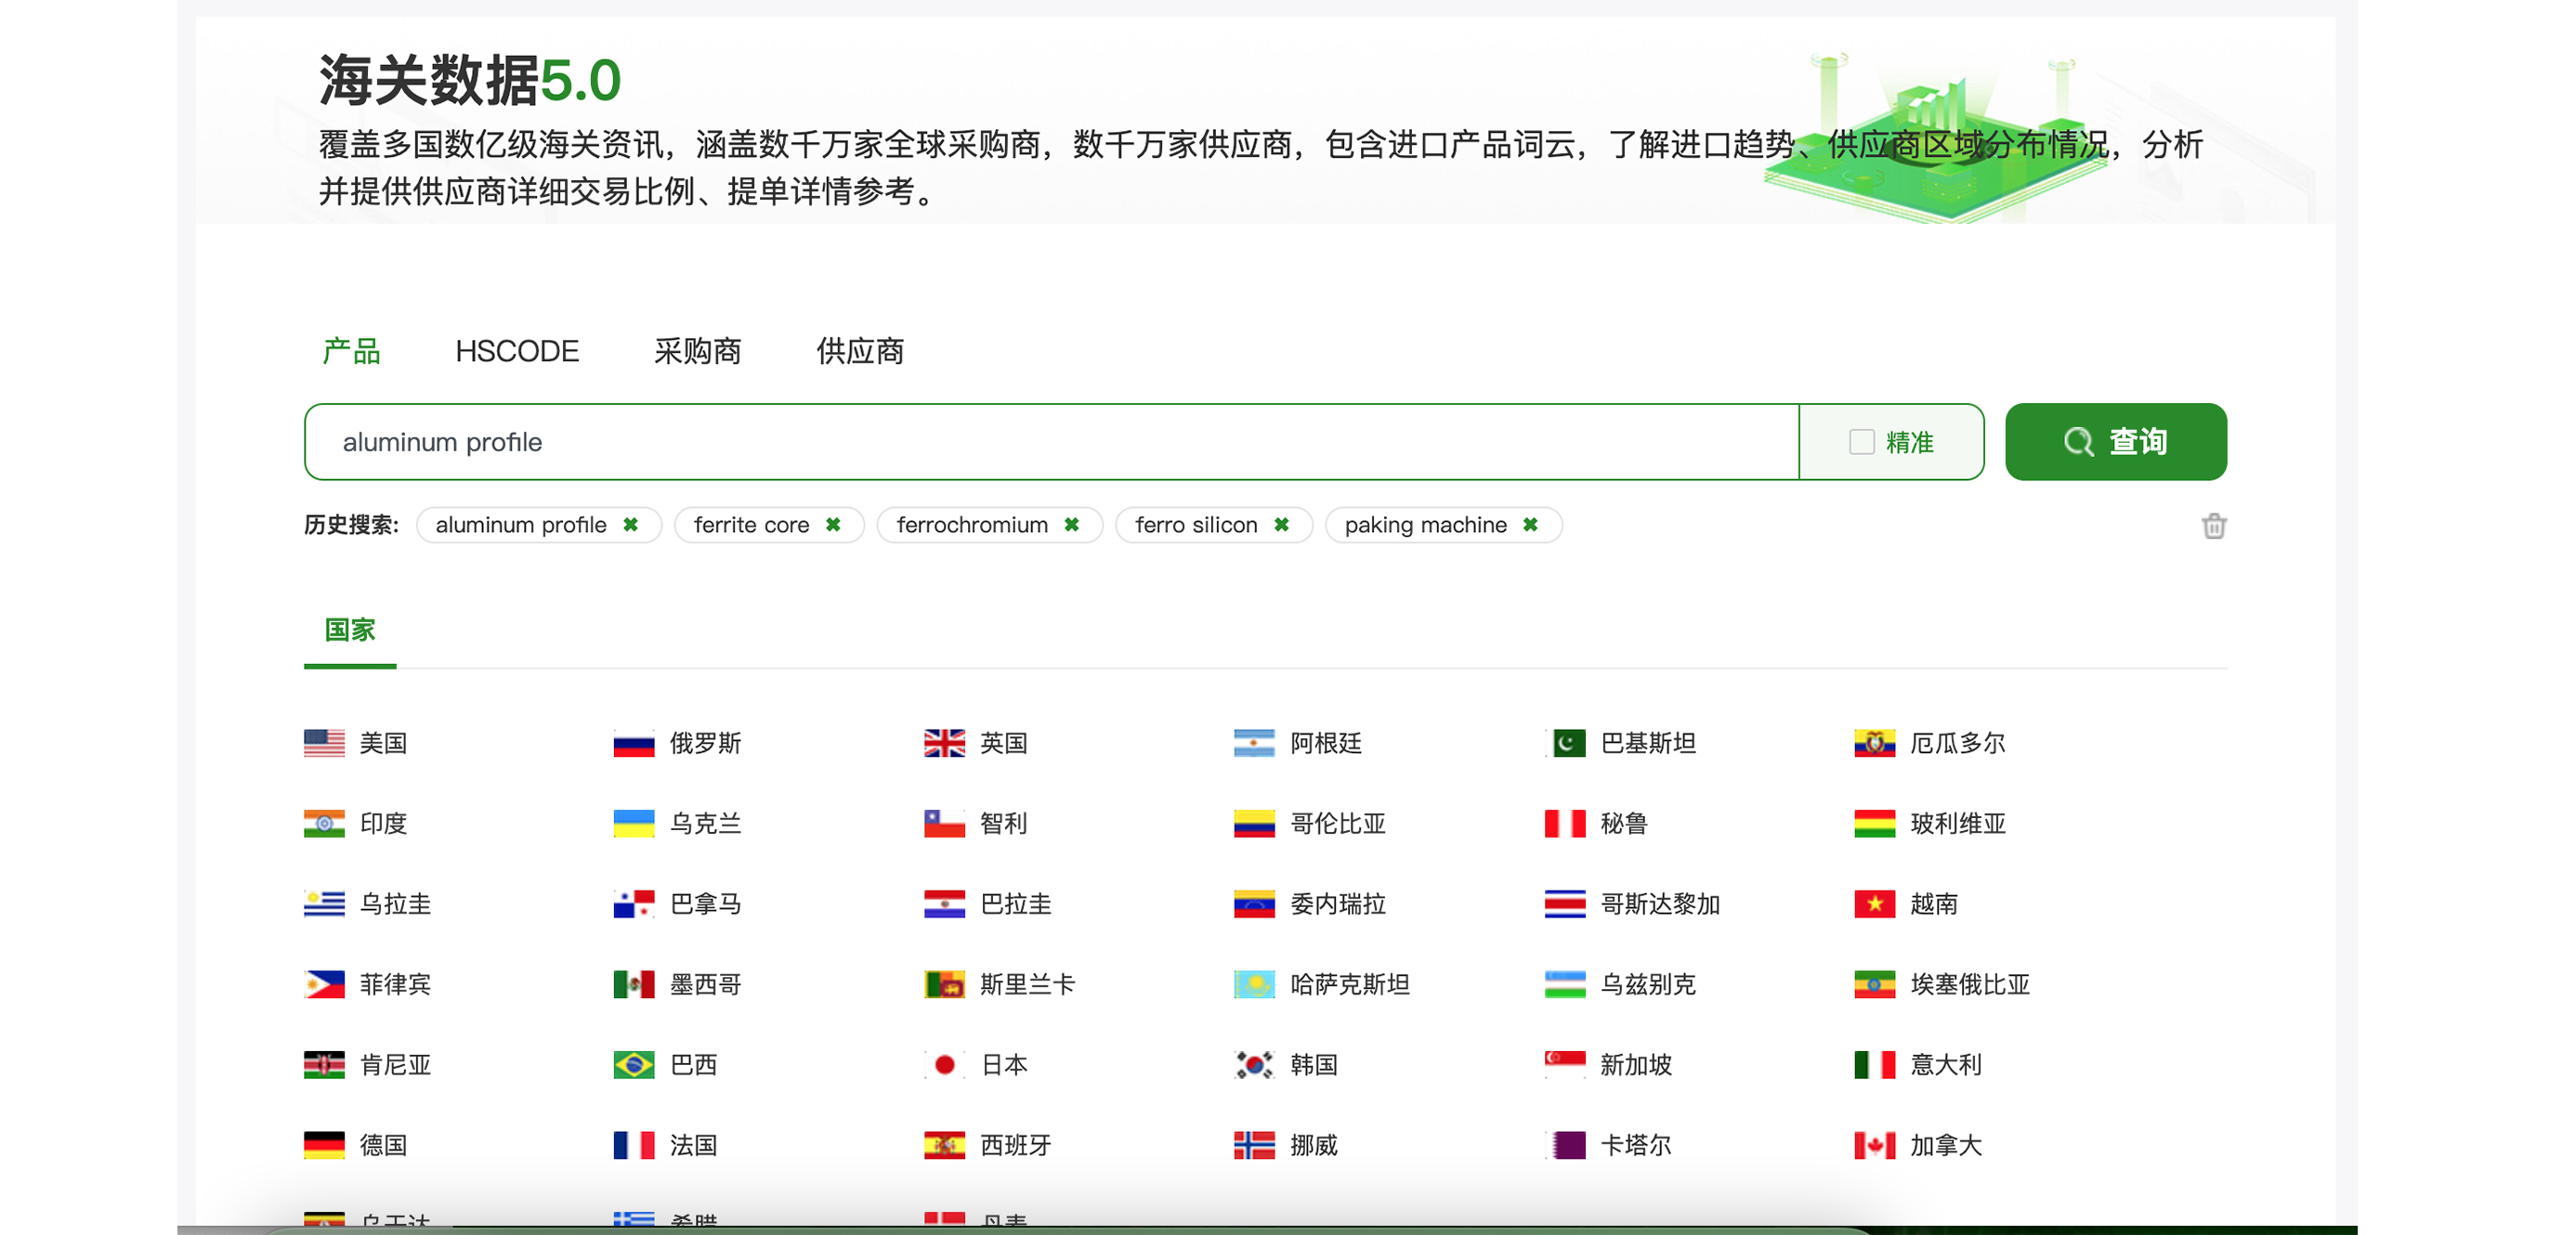Pick the 巴拉圭 flag icon
Image resolution: width=2576 pixels, height=1235 pixels.
[x=944, y=903]
